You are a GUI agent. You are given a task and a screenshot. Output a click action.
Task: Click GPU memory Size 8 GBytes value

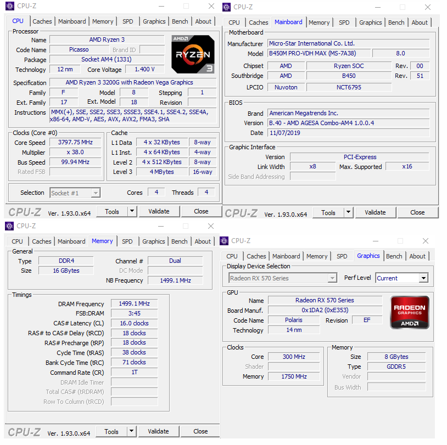point(396,357)
